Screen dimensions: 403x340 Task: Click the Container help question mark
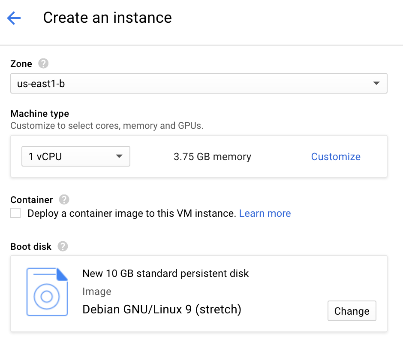(64, 200)
